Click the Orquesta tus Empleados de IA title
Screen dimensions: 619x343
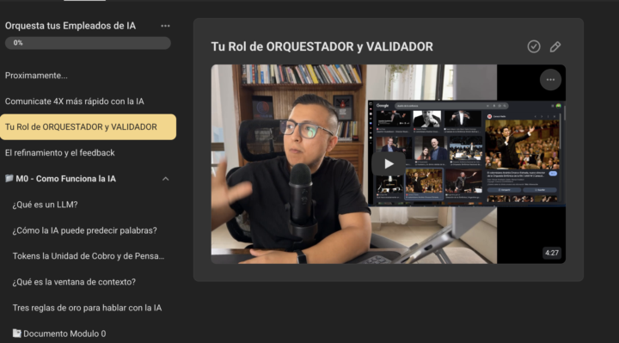click(70, 26)
